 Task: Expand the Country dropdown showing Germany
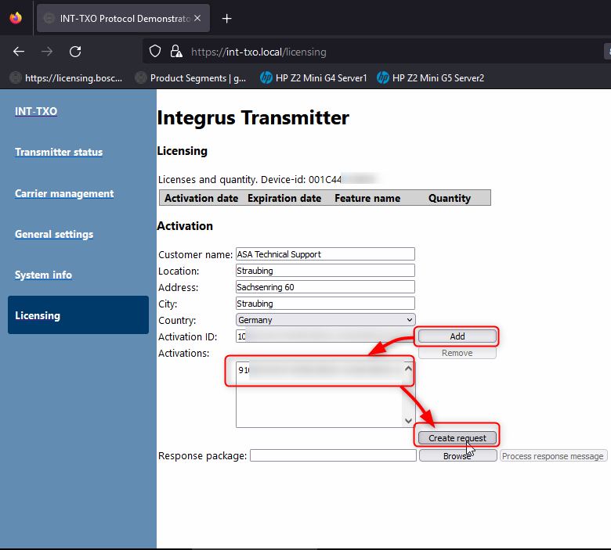tap(325, 319)
